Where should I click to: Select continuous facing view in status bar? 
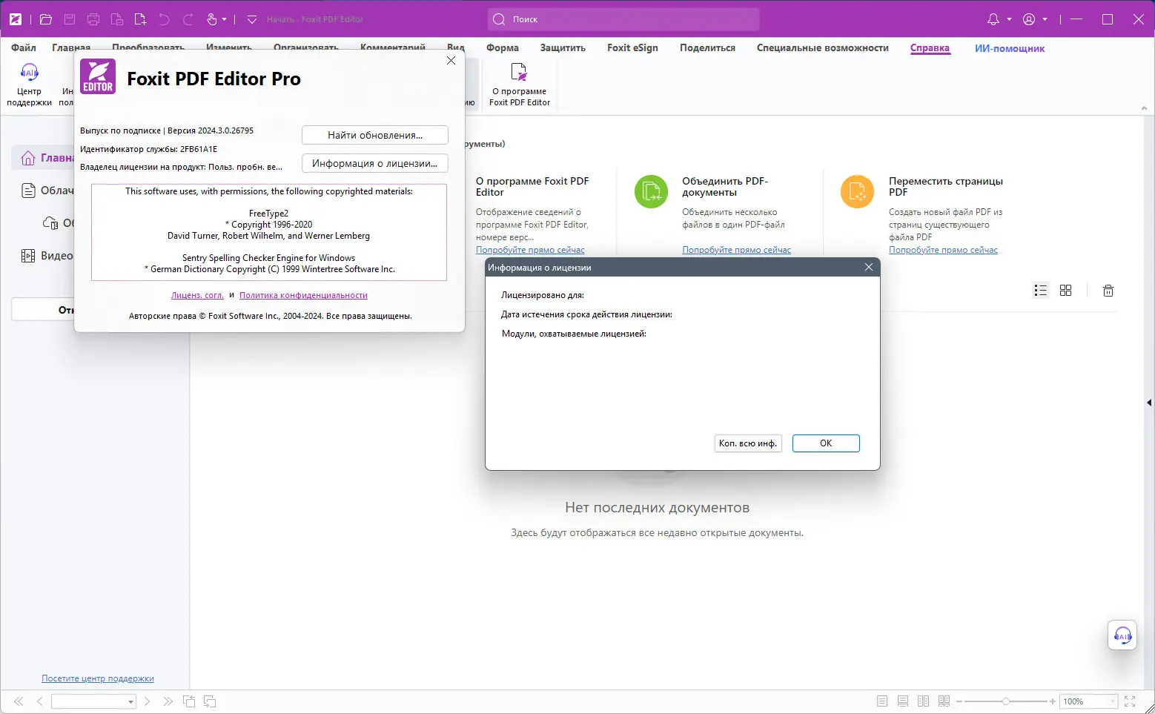944,701
